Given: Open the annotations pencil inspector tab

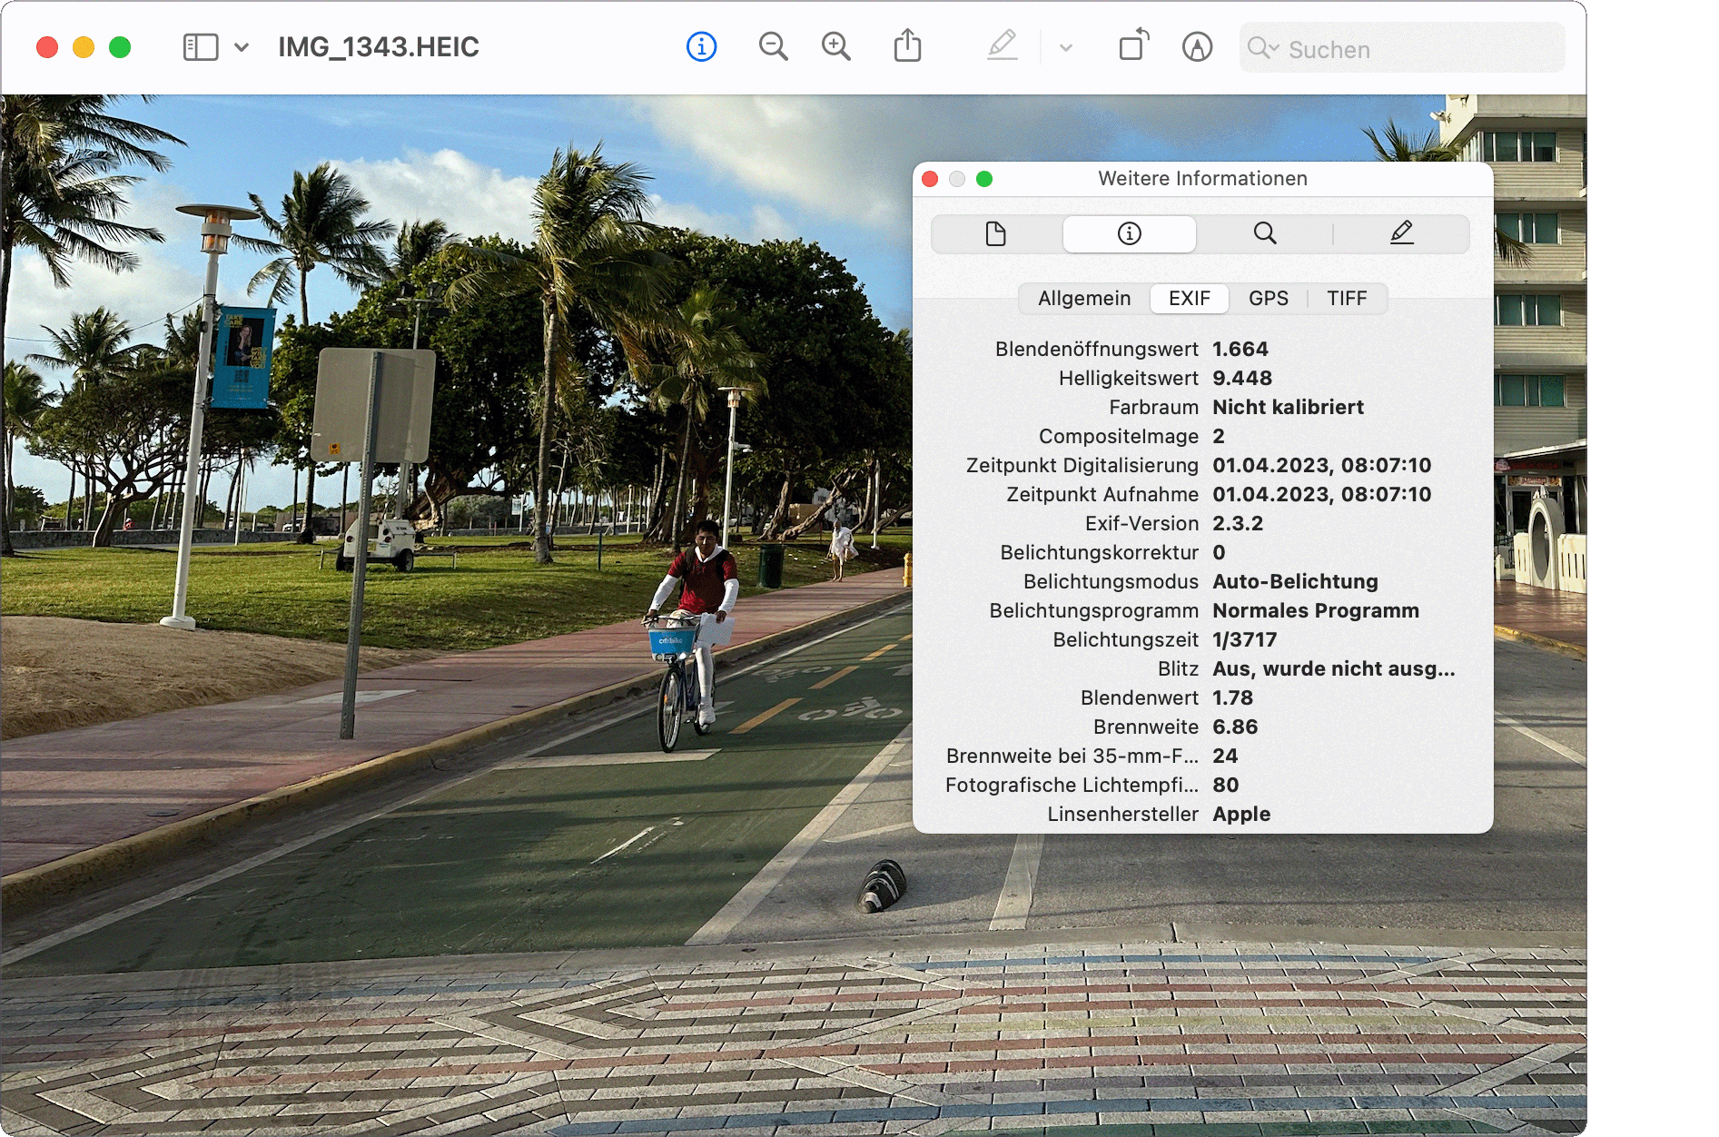Looking at the screenshot, I should (1401, 234).
